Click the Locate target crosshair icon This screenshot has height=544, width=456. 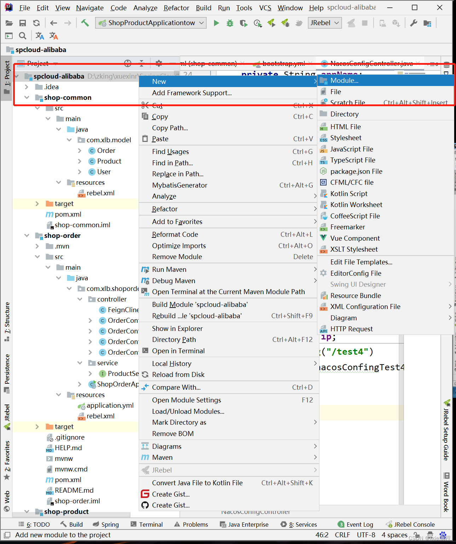coord(128,63)
